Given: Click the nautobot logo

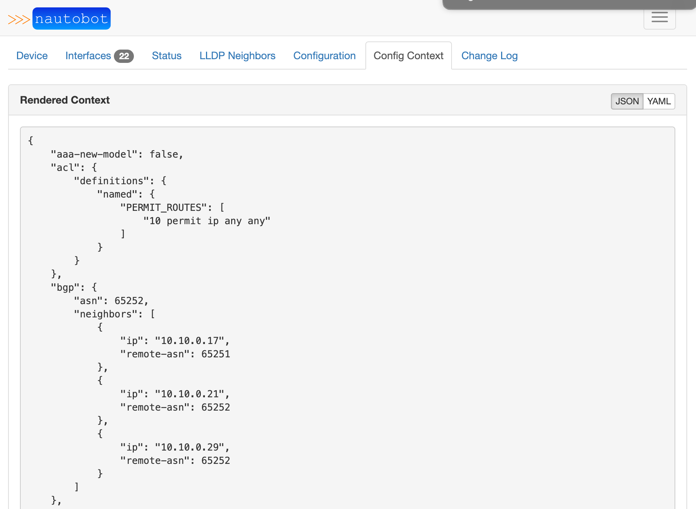Looking at the screenshot, I should pyautogui.click(x=71, y=18).
